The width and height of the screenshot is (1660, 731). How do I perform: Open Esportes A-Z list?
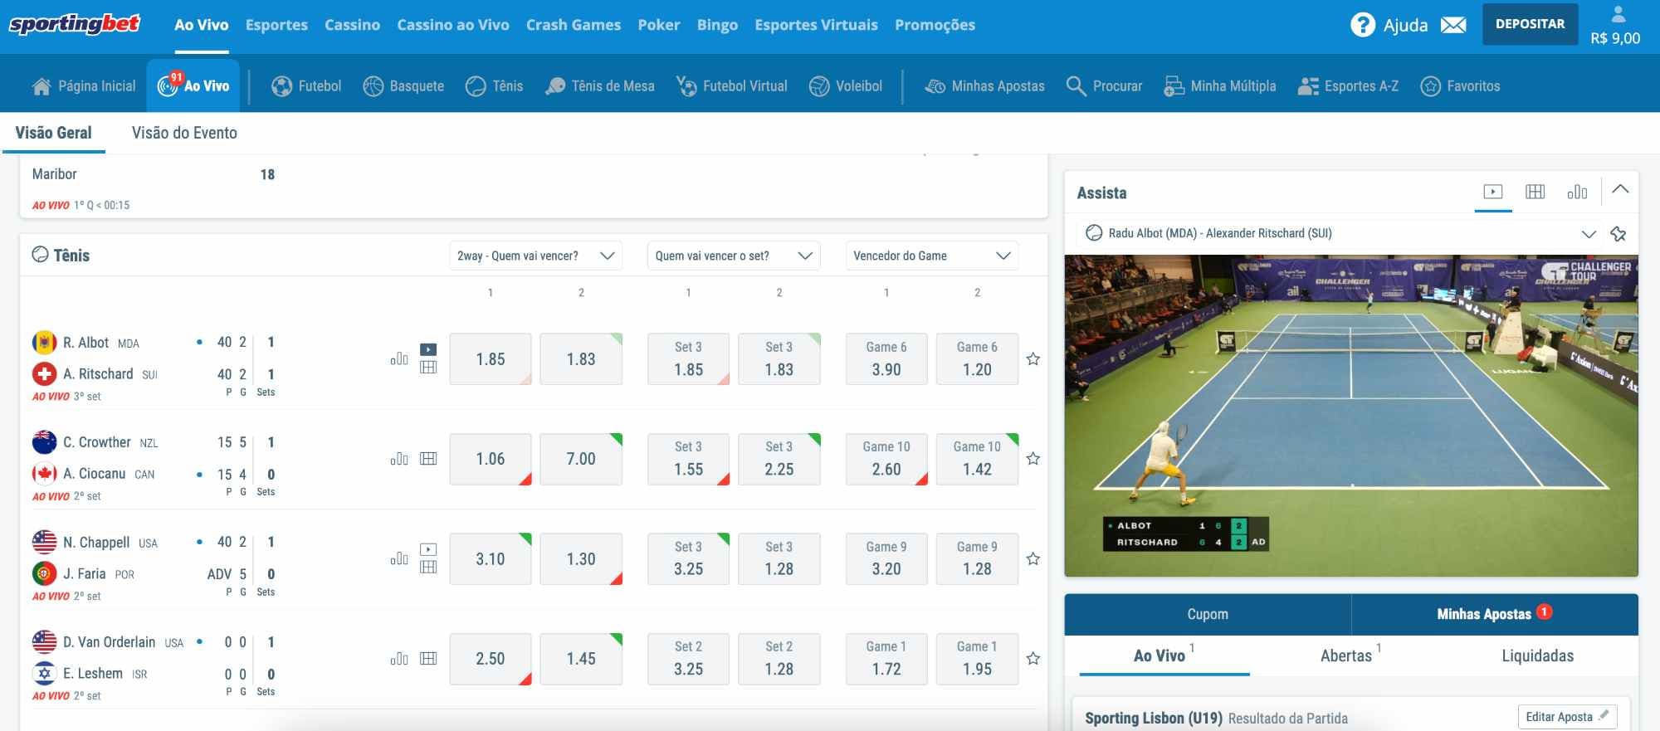[1349, 85]
